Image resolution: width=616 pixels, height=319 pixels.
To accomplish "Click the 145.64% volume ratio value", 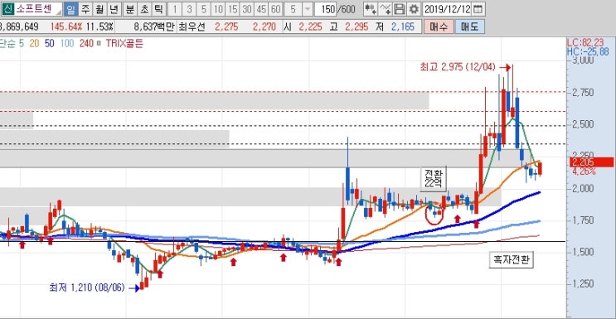I will (66, 27).
